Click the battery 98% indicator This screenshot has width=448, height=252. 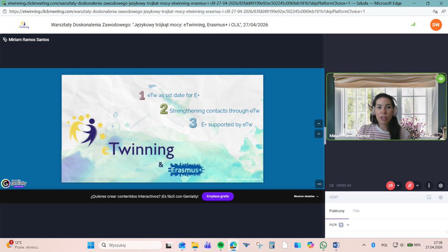414,245
